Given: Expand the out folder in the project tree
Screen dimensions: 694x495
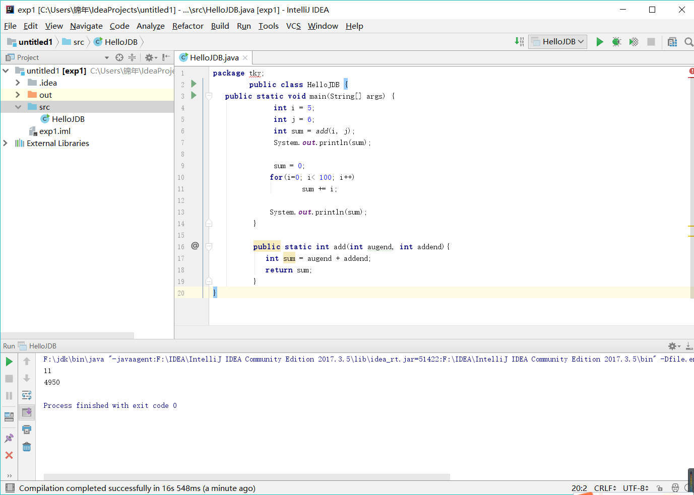Looking at the screenshot, I should pos(18,95).
